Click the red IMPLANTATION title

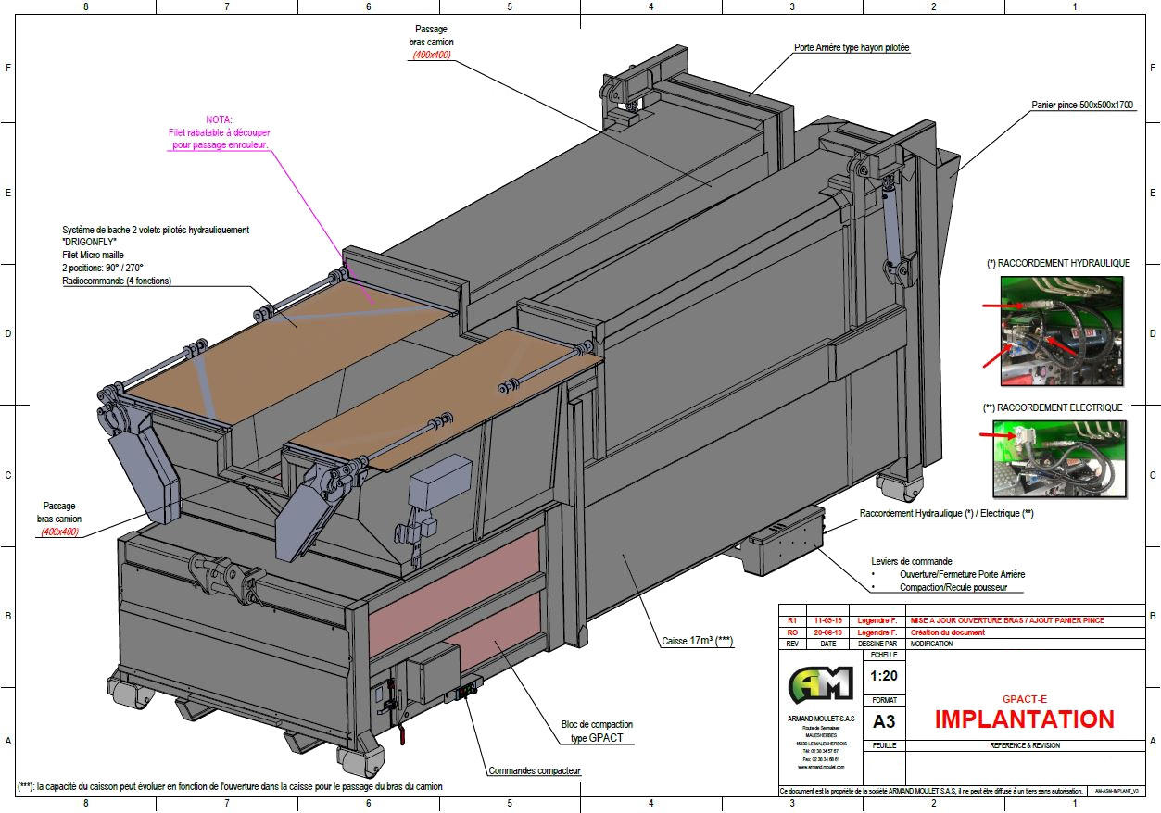click(x=1024, y=719)
